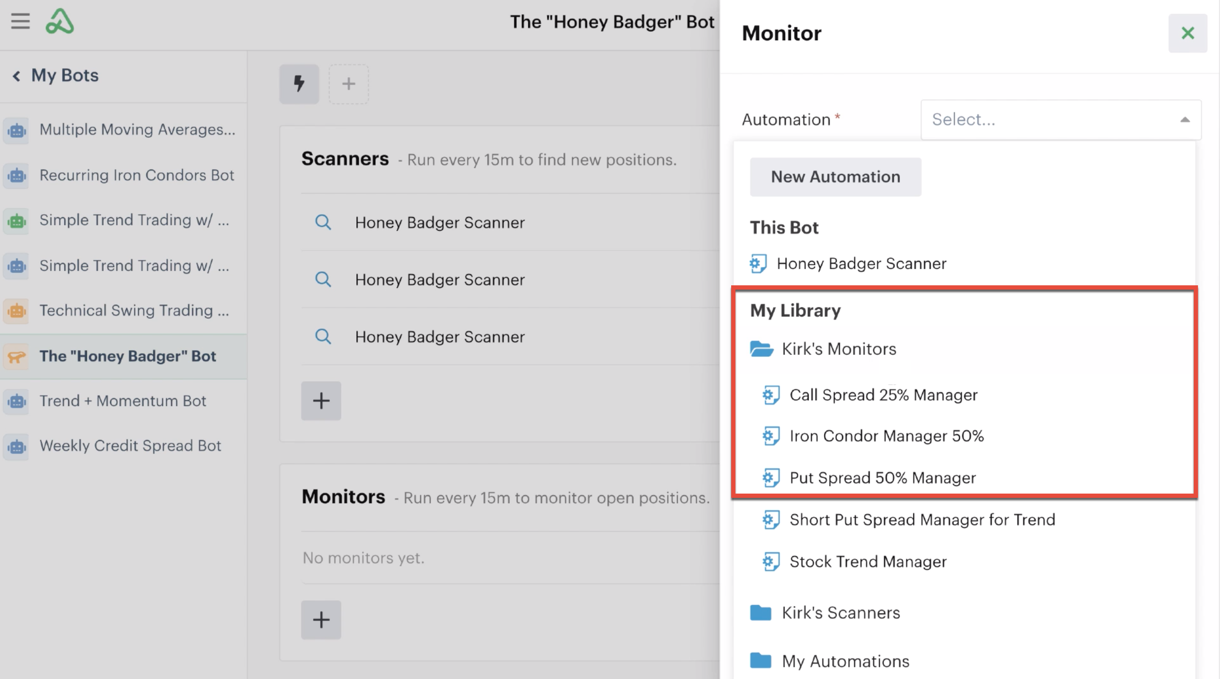The image size is (1220, 679).
Task: Click the Weekly Credit Spread Bot icon
Action: 17,446
